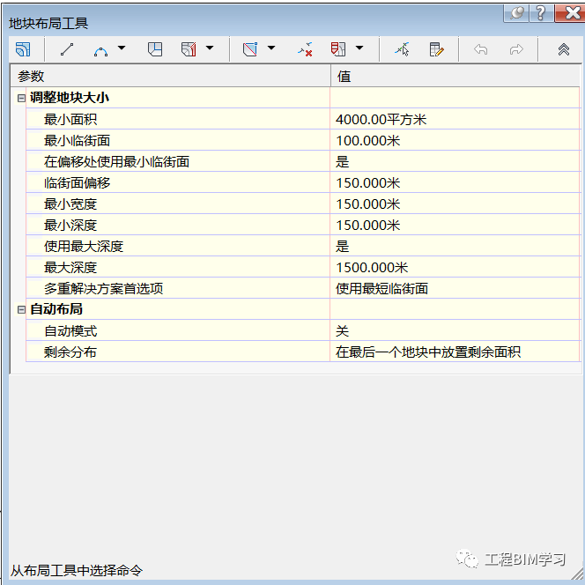
Task: Edit the 最小深度 value 150.000米
Action: [x=455, y=225]
